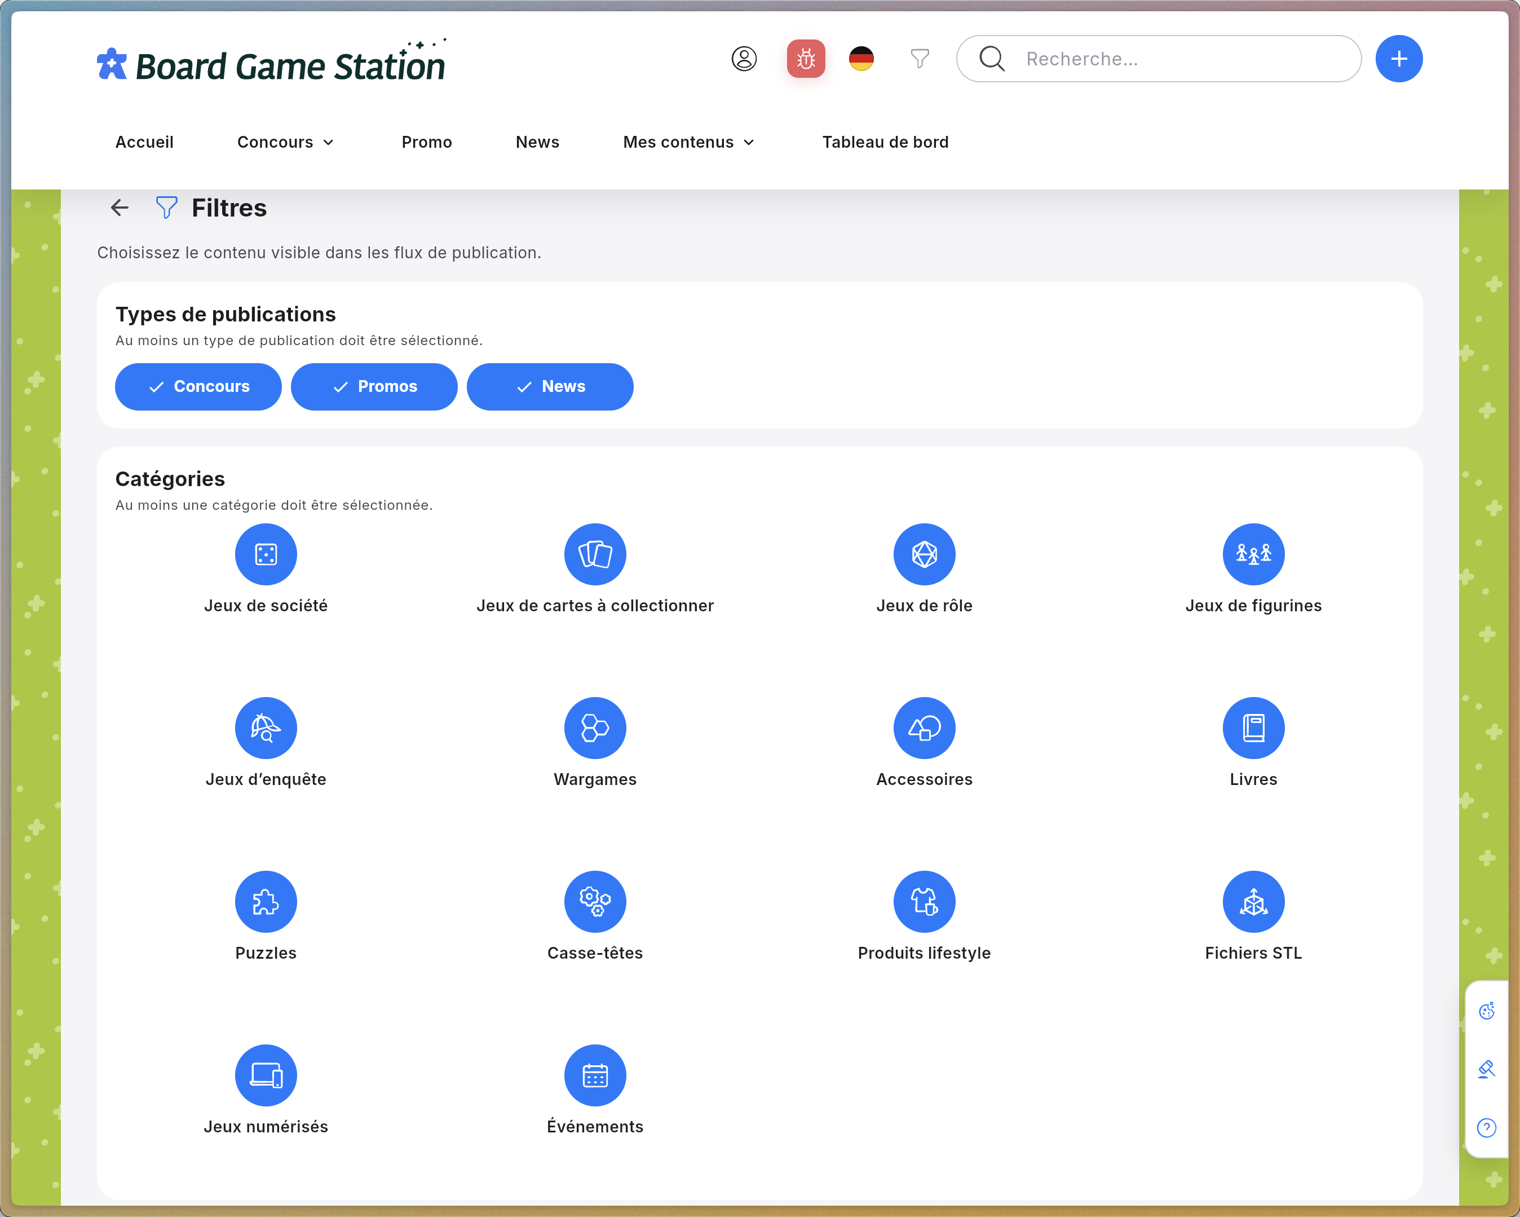This screenshot has height=1217, width=1520.
Task: Click the gavel legal icon
Action: (1486, 1069)
